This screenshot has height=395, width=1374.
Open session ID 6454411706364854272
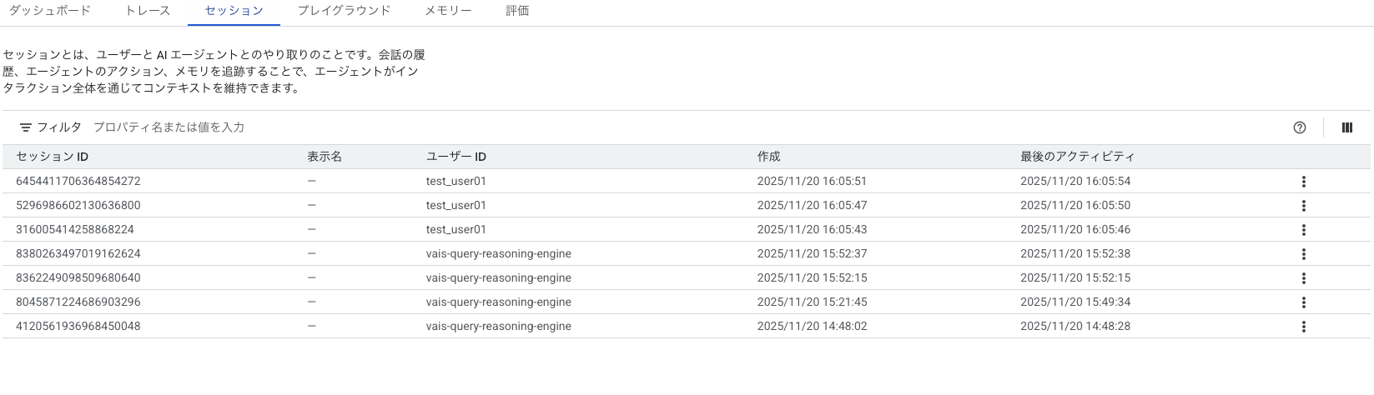point(78,182)
